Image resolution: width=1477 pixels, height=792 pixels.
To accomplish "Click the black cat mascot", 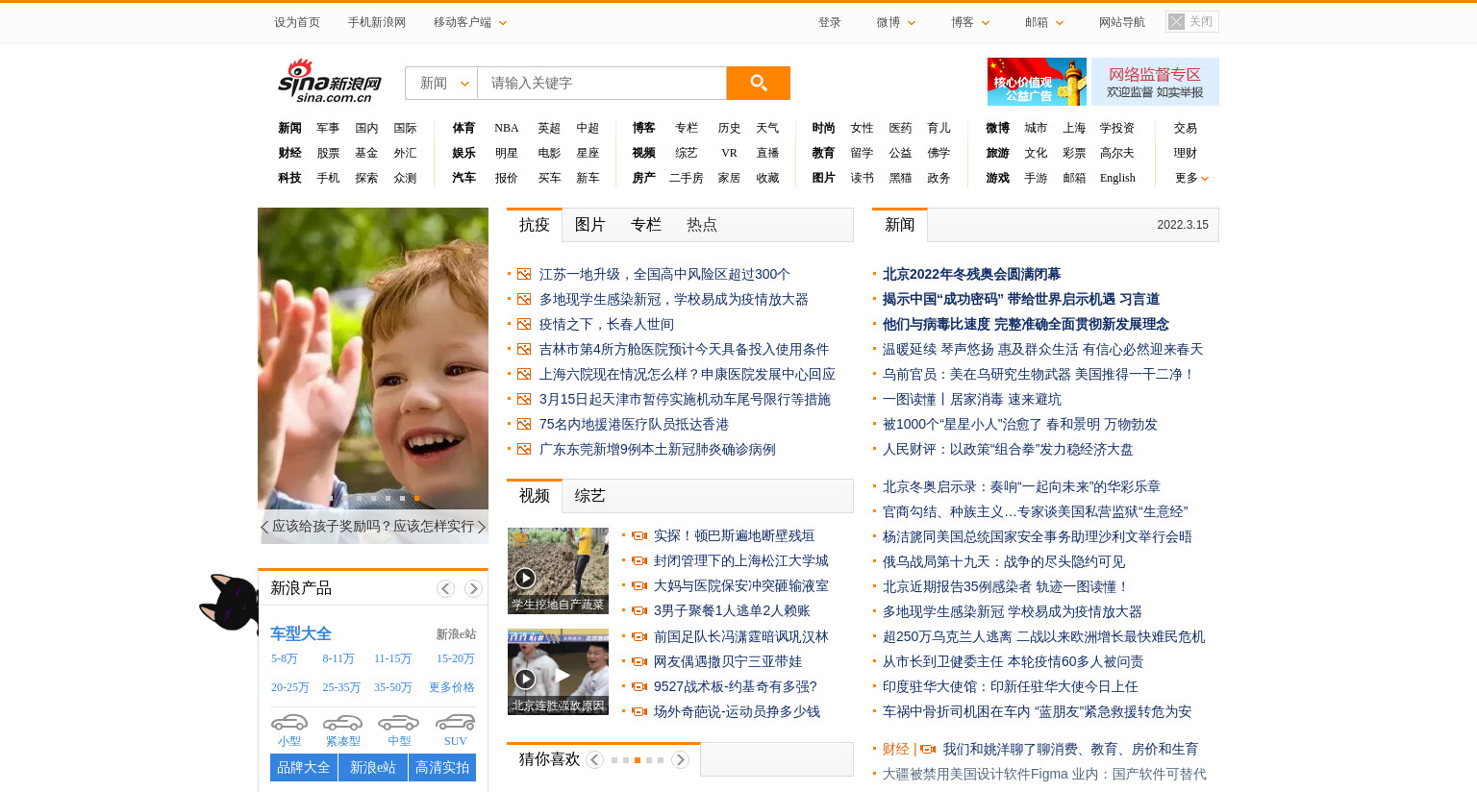I will (229, 603).
